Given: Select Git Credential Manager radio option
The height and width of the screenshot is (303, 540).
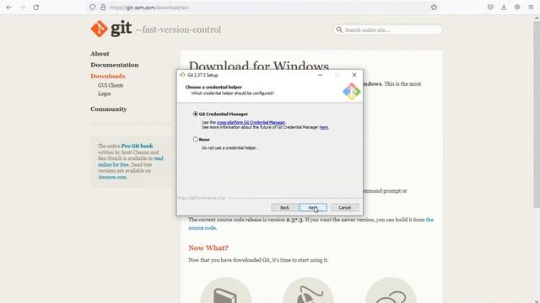Looking at the screenshot, I should 195,114.
